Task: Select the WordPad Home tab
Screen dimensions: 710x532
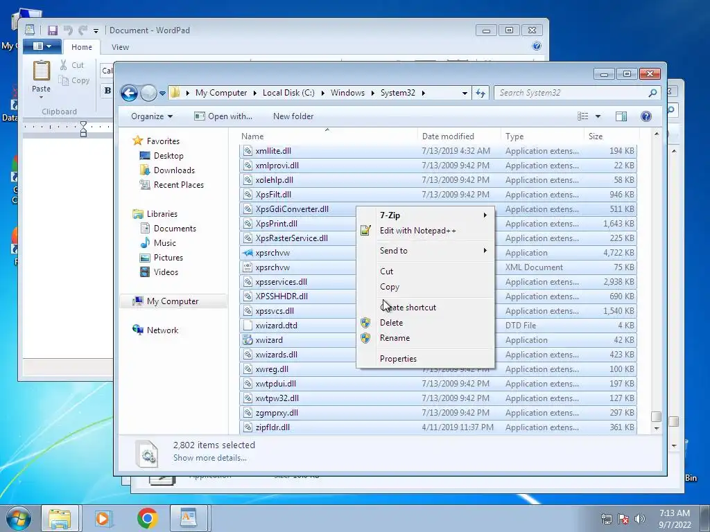Action: [82, 47]
